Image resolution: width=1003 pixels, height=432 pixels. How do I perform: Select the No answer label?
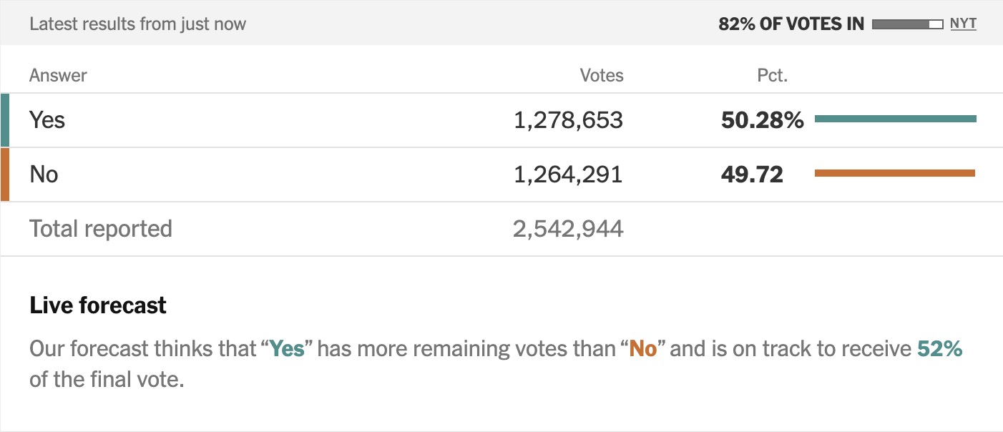(x=44, y=175)
